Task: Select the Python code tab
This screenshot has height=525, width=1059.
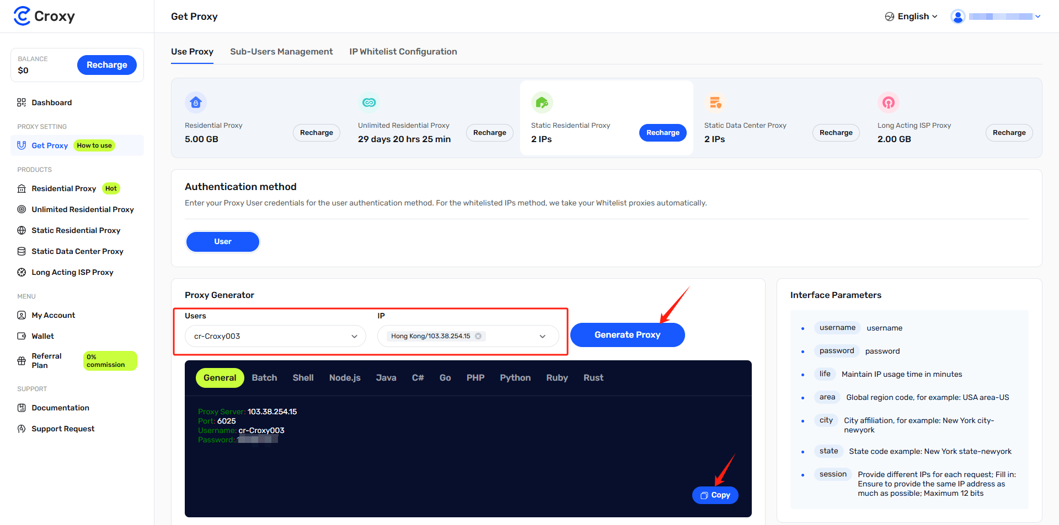Action: (515, 378)
